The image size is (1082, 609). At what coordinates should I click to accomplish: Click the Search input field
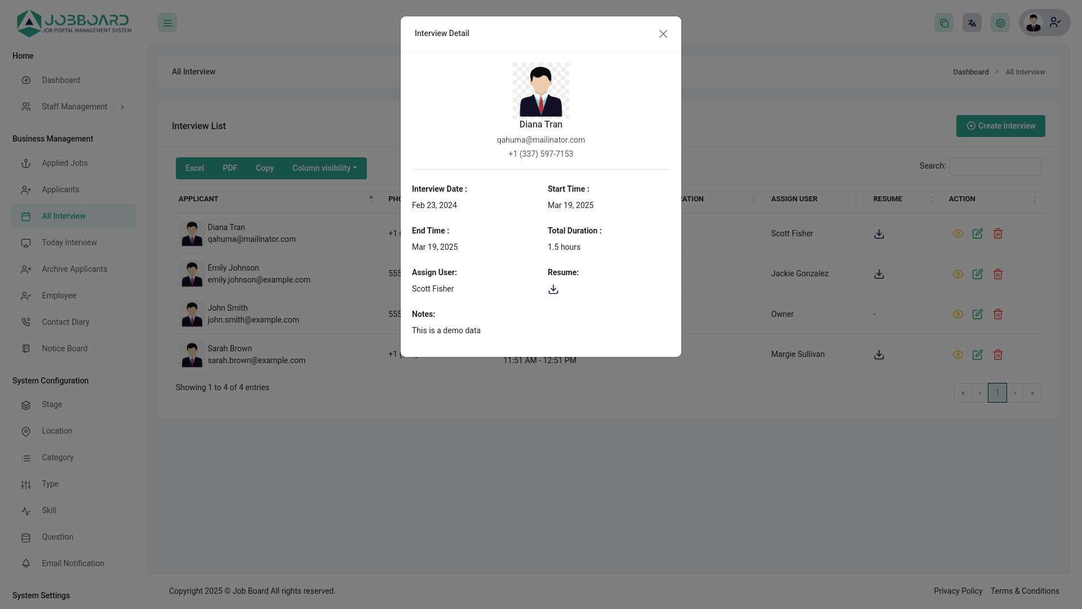[x=995, y=166]
